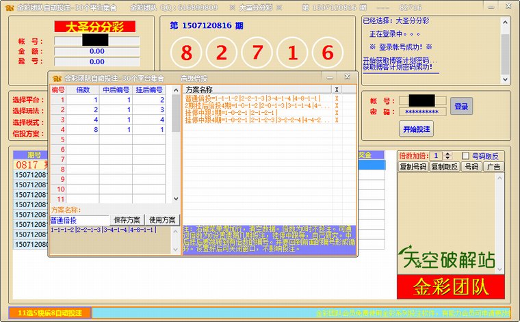Click the 倍数 column header
This screenshot has width=520, height=322.
pyautogui.click(x=83, y=90)
